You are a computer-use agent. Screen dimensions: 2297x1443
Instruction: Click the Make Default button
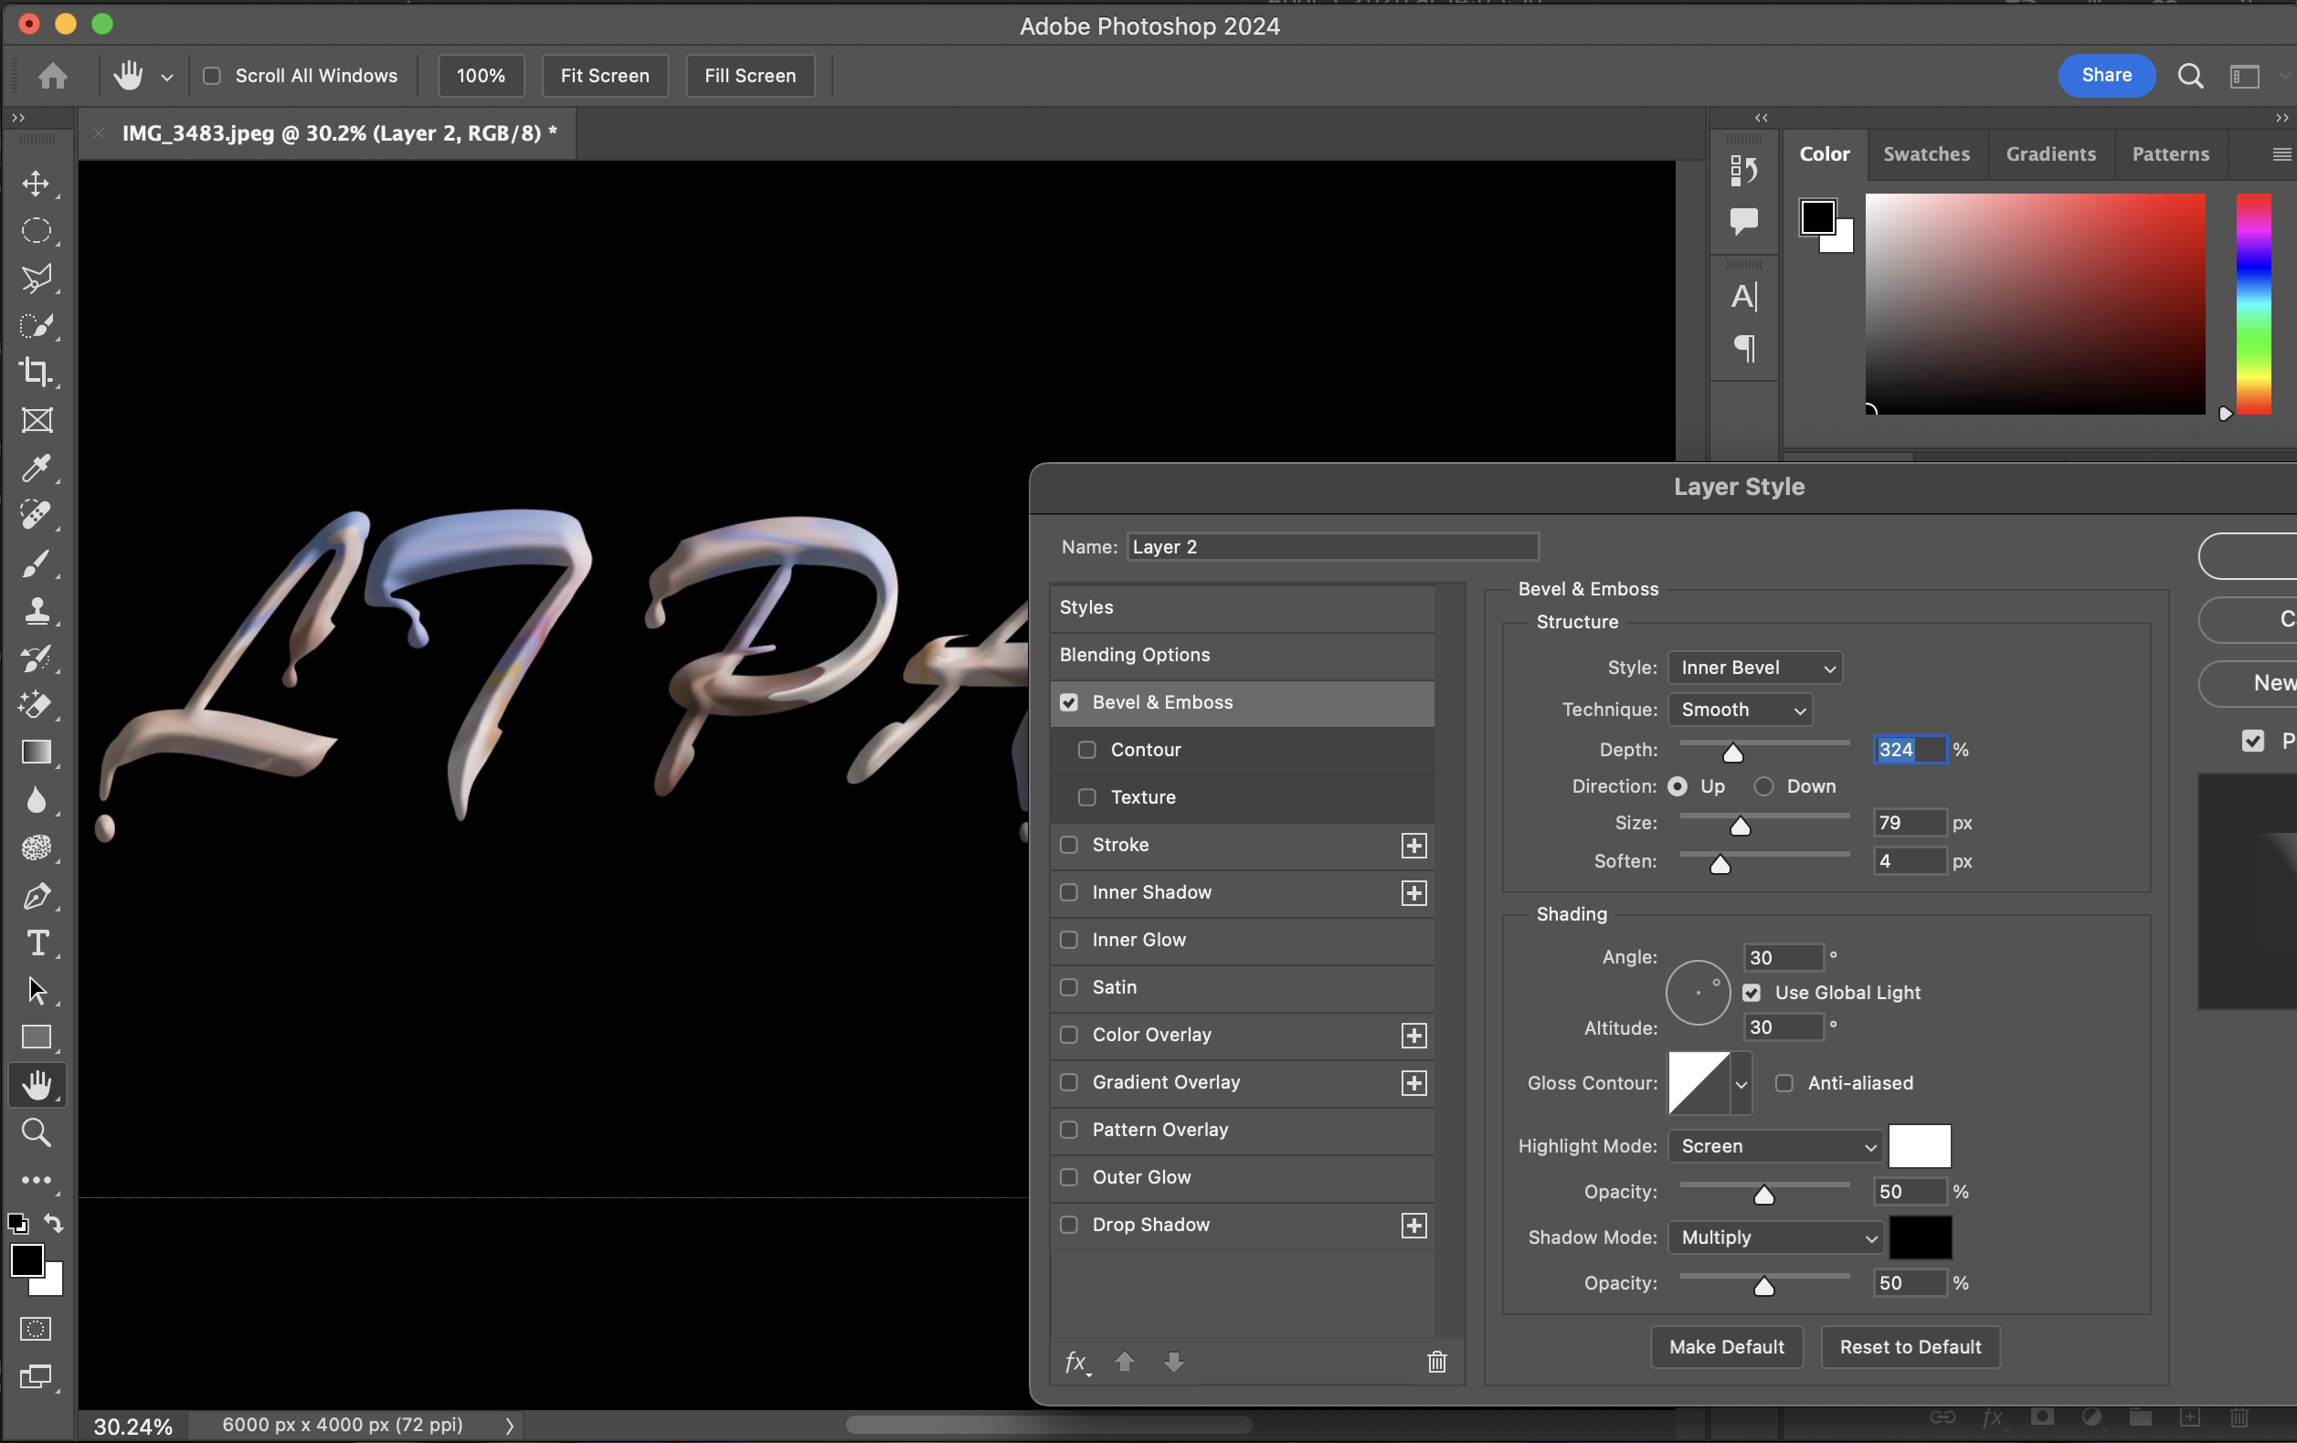click(1726, 1347)
